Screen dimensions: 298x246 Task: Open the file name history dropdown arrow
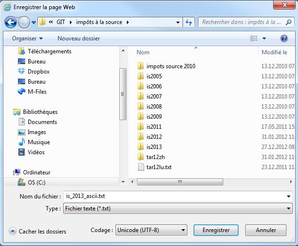click(289, 197)
